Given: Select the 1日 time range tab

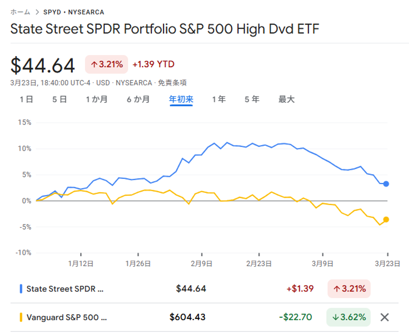Looking at the screenshot, I should pos(26,99).
